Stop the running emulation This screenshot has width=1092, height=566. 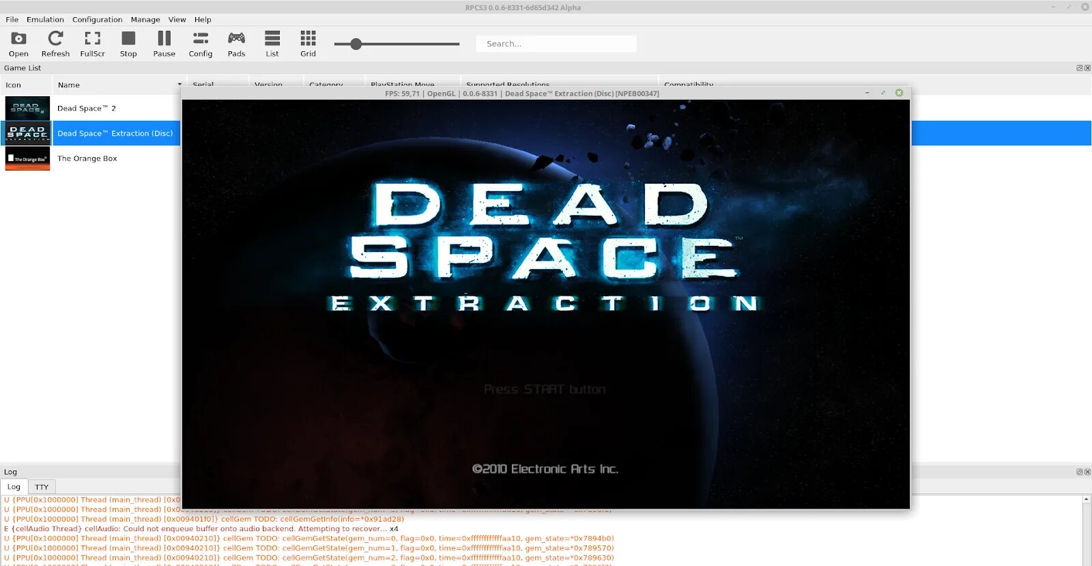(128, 44)
